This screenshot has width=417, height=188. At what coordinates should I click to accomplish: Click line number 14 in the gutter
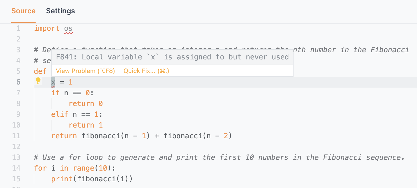tap(16, 168)
